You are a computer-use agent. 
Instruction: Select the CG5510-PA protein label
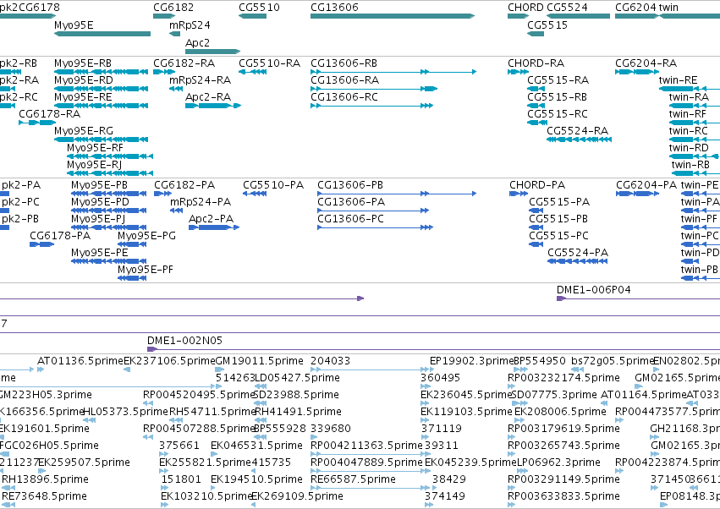pyautogui.click(x=273, y=185)
